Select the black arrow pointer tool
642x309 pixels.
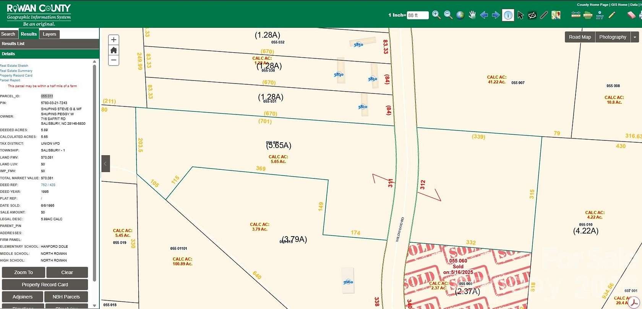click(520, 15)
